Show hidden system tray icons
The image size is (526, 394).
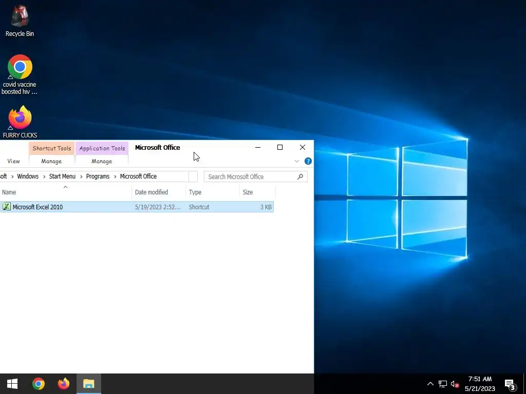click(x=430, y=384)
